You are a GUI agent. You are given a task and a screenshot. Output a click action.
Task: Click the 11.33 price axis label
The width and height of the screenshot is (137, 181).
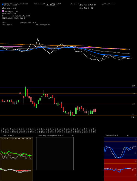click(x=133, y=94)
